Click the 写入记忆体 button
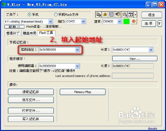The height and width of the screenshot is (131, 166). pyautogui.click(x=31, y=119)
